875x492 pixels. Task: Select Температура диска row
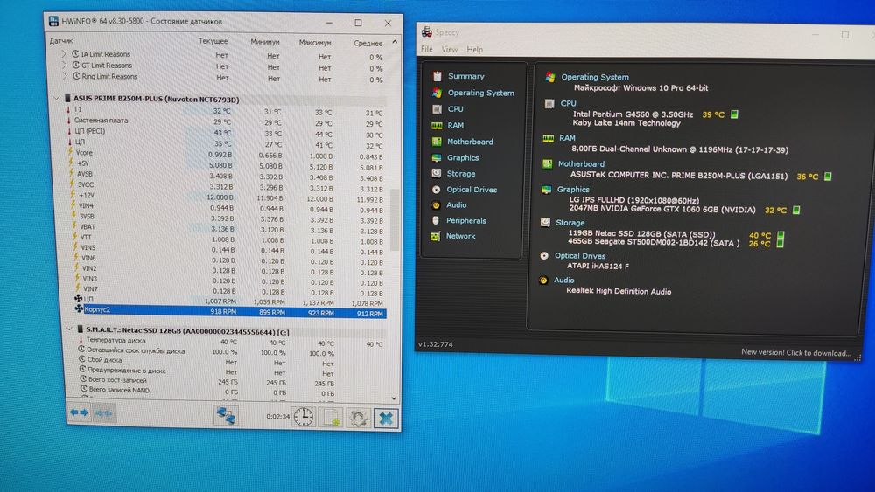click(232, 341)
